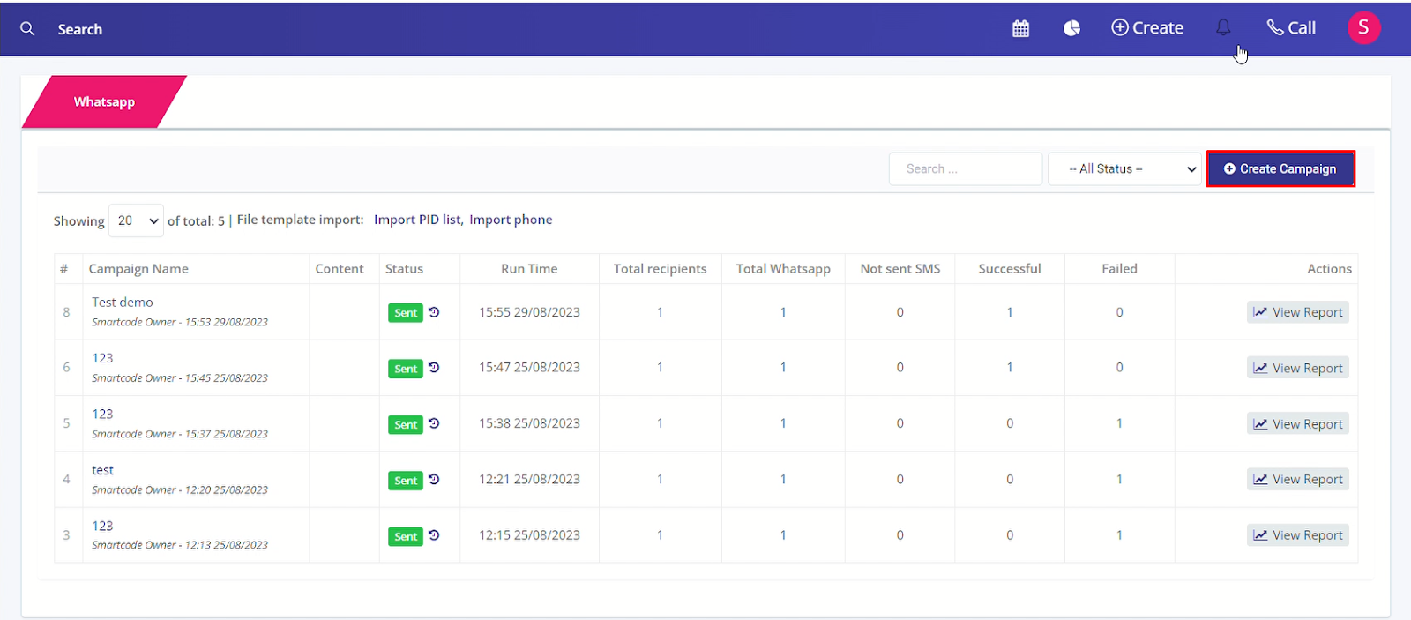Click the Total recipients column header
Viewport: 1411px width, 620px height.
(x=660, y=269)
